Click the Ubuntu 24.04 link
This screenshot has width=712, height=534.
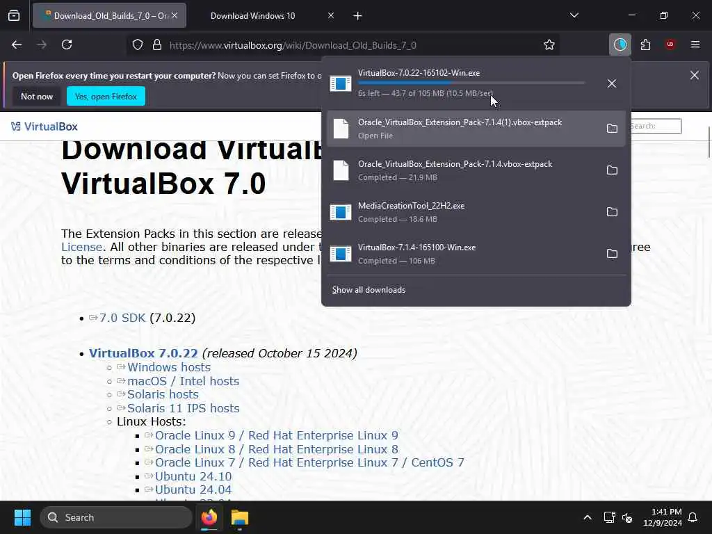coord(193,489)
